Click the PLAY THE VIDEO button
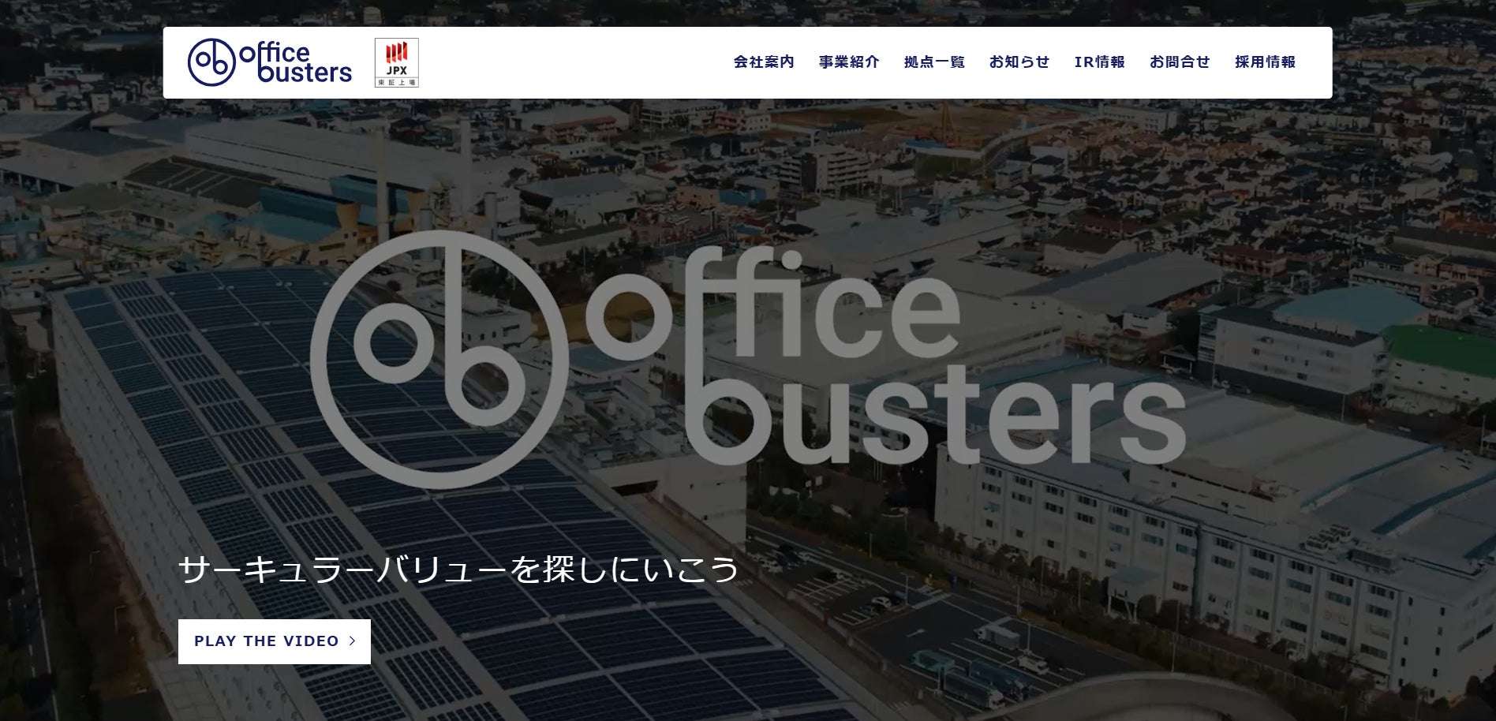This screenshot has width=1496, height=721. click(x=275, y=641)
